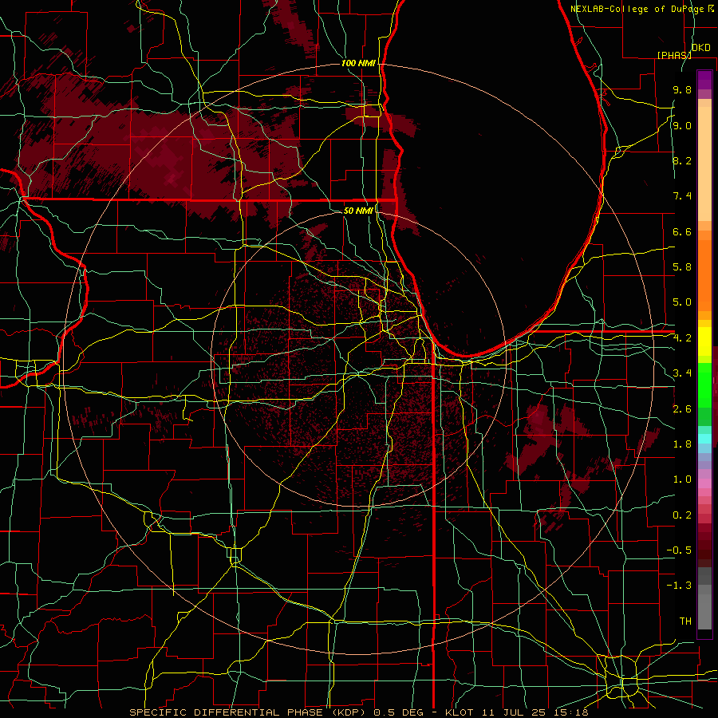Viewport: 718px width, 718px height.
Task: Click the 1.0 value on color scale
Action: click(x=682, y=479)
